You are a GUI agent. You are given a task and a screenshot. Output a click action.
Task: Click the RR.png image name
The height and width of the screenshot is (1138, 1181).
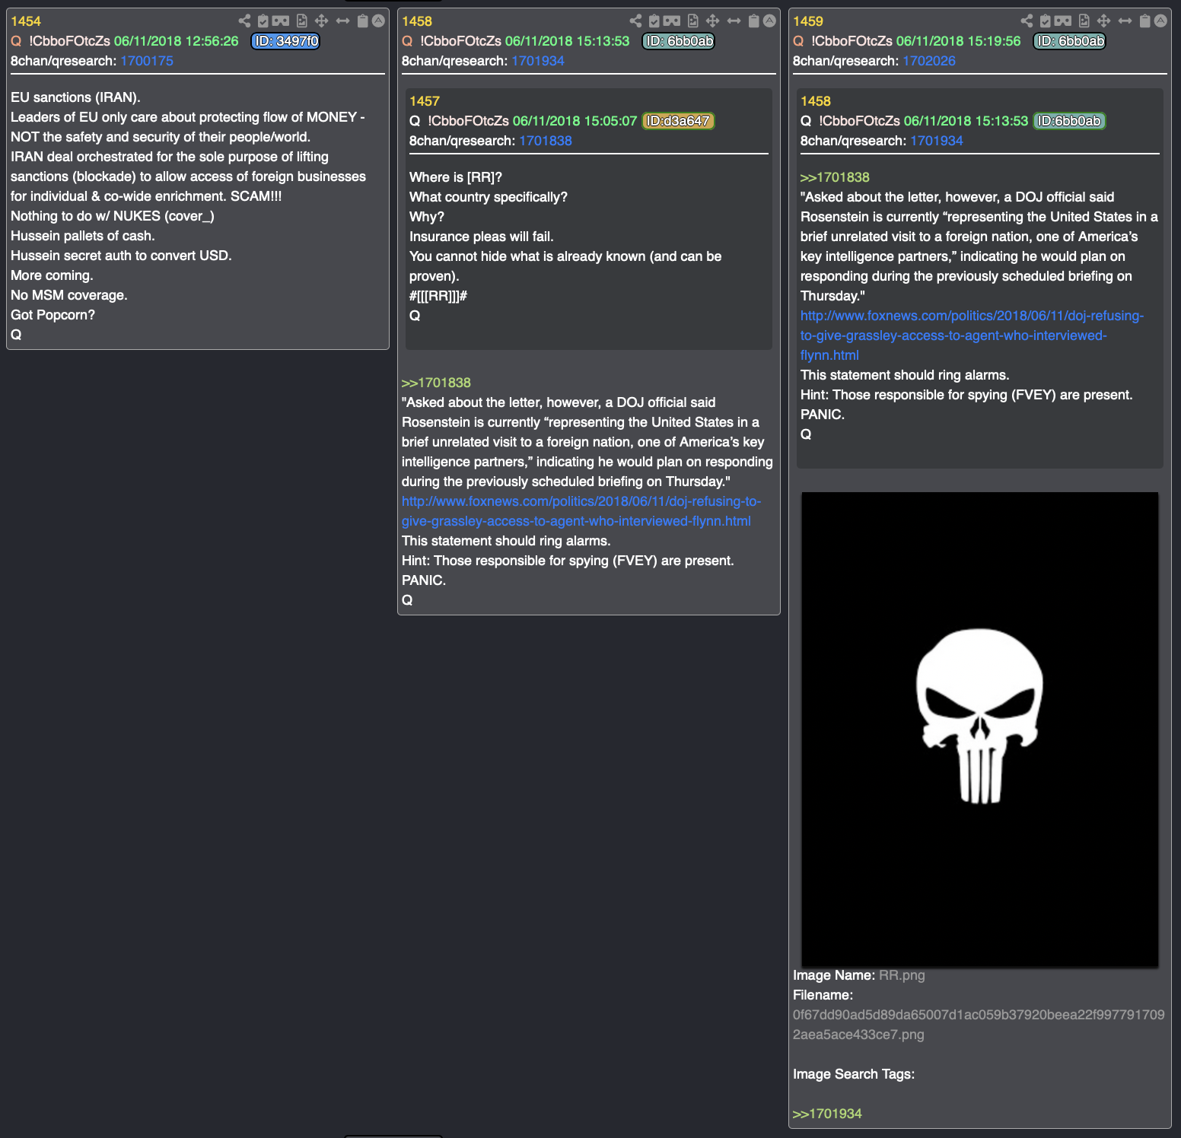(x=902, y=975)
